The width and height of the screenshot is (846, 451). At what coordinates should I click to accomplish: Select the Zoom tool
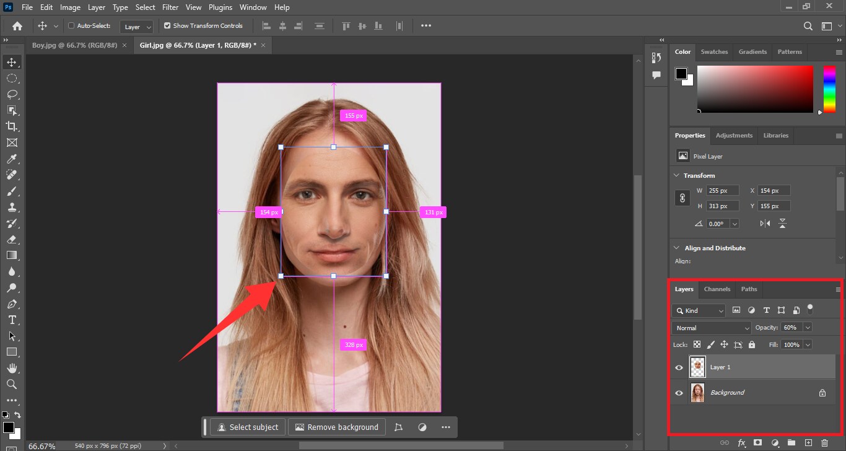12,384
